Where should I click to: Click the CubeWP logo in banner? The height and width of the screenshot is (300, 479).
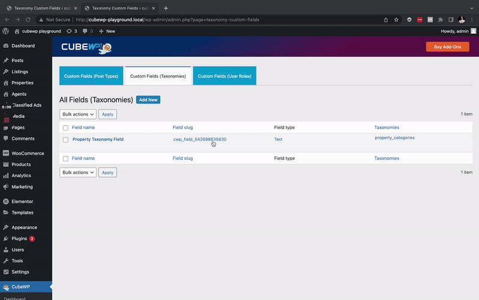tap(86, 47)
